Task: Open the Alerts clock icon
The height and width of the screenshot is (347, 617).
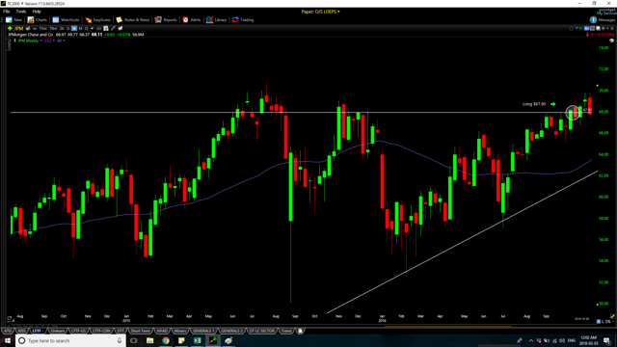Action: point(192,19)
